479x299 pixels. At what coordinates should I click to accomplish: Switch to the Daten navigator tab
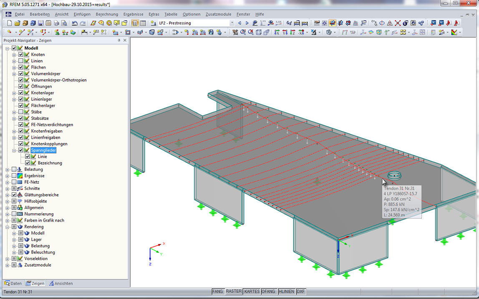tap(13, 283)
